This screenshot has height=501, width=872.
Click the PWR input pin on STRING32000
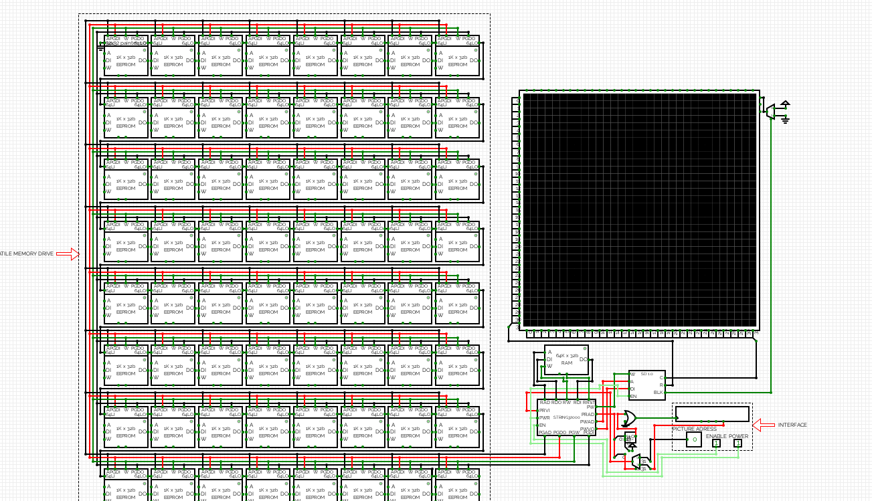(537, 418)
